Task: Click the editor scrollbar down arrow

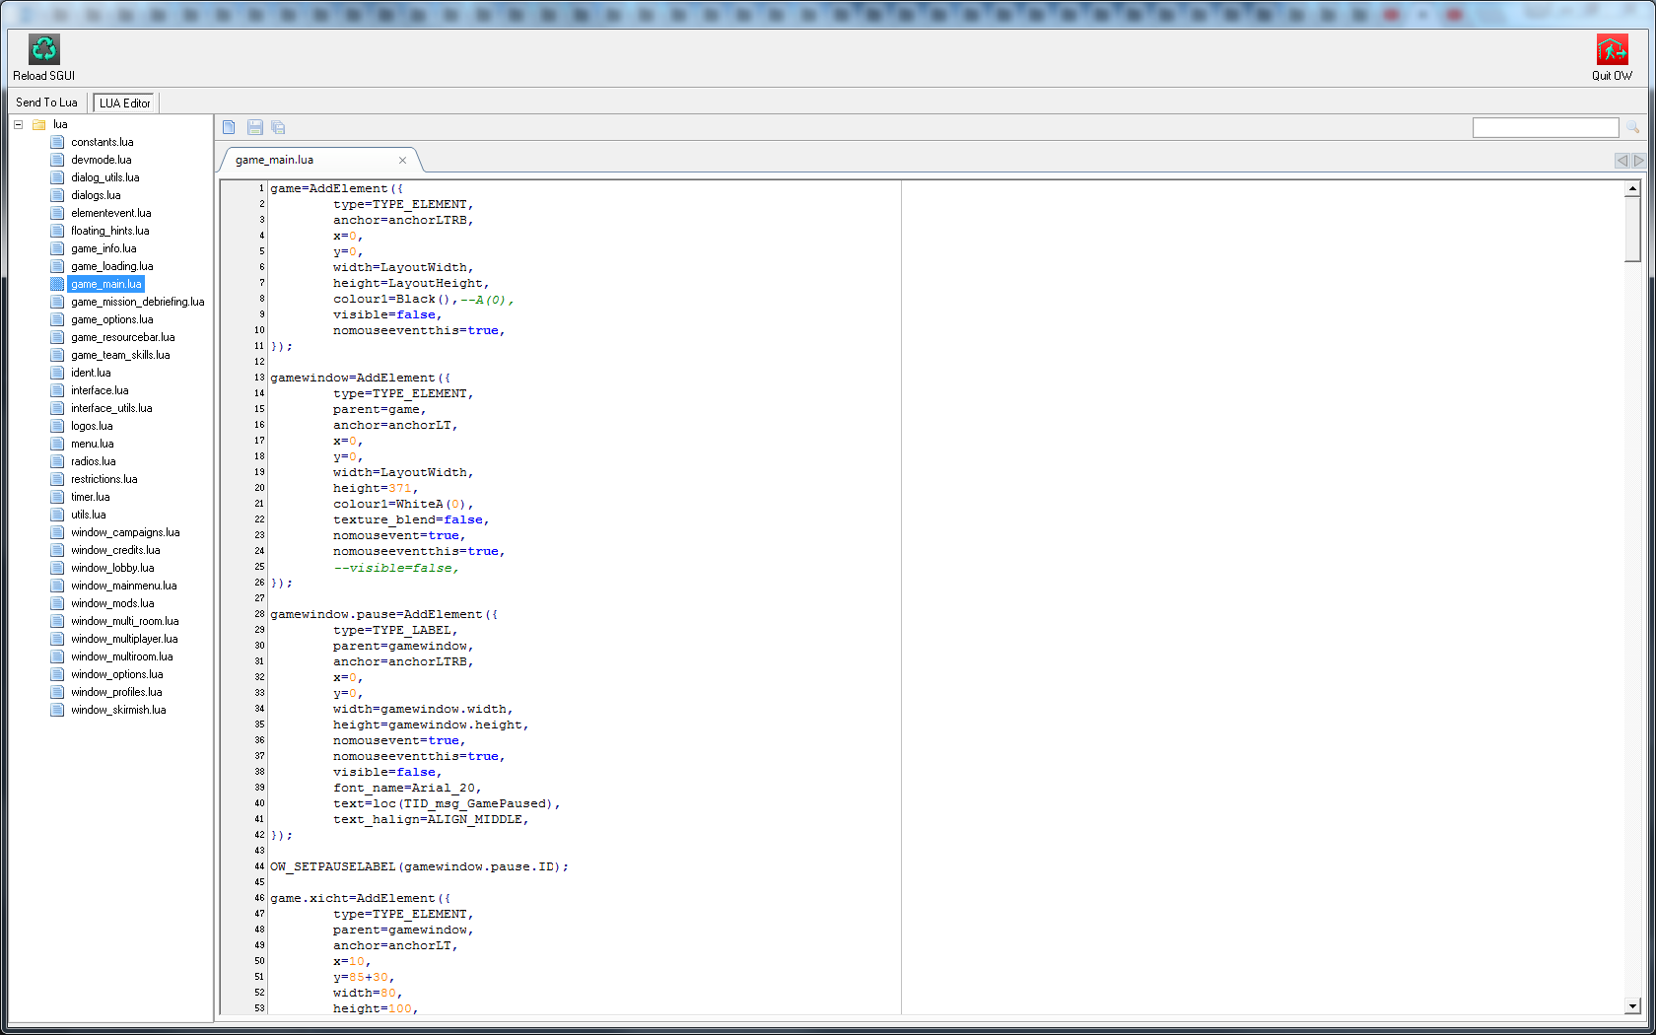Action: point(1632,1006)
